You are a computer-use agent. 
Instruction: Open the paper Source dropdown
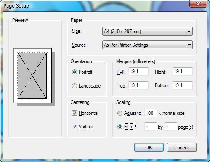147,45
